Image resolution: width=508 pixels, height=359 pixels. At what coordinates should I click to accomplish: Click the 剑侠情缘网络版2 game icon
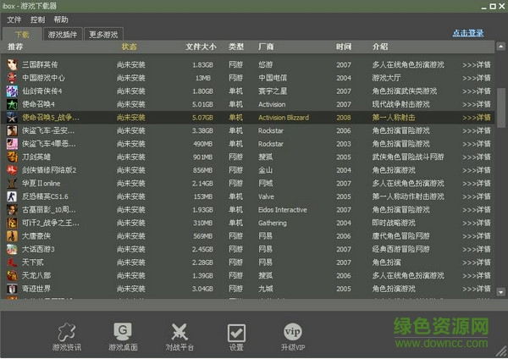tap(12, 170)
